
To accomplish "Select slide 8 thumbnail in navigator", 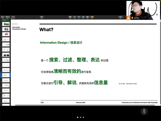I will click(6, 29).
